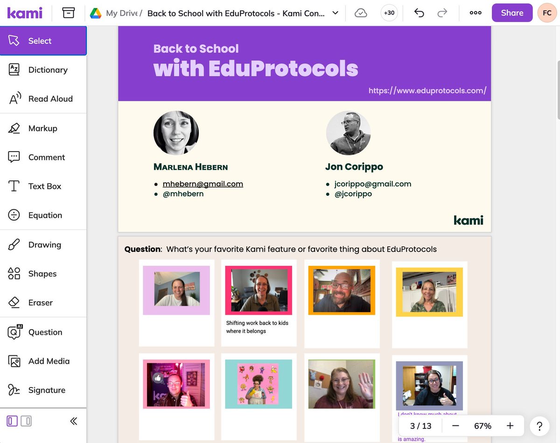The image size is (560, 443).
Task: Choose the Drawing tool
Action: [43, 245]
